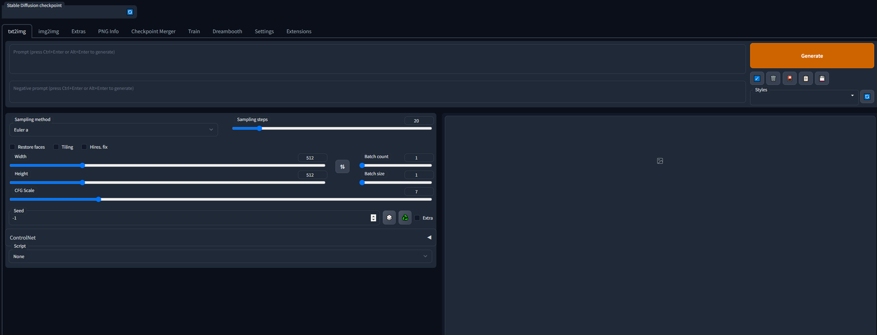
Task: Click the blue arrow icon under Generate
Action: [757, 78]
